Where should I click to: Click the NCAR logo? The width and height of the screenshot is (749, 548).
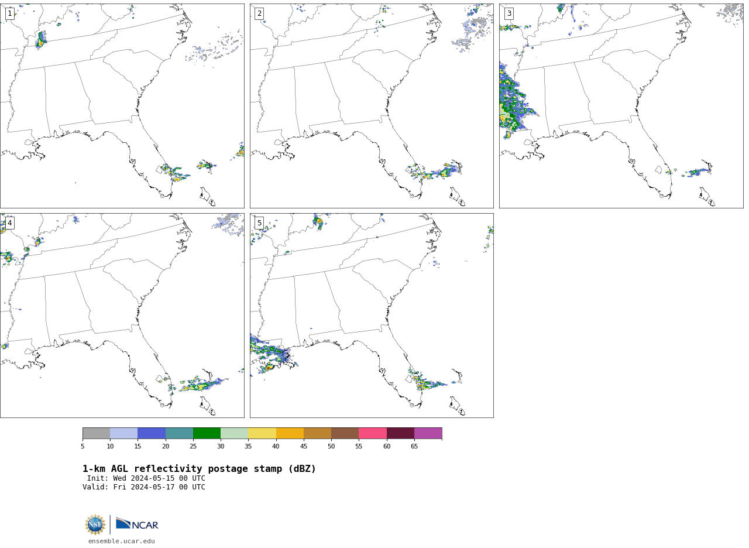tap(137, 524)
